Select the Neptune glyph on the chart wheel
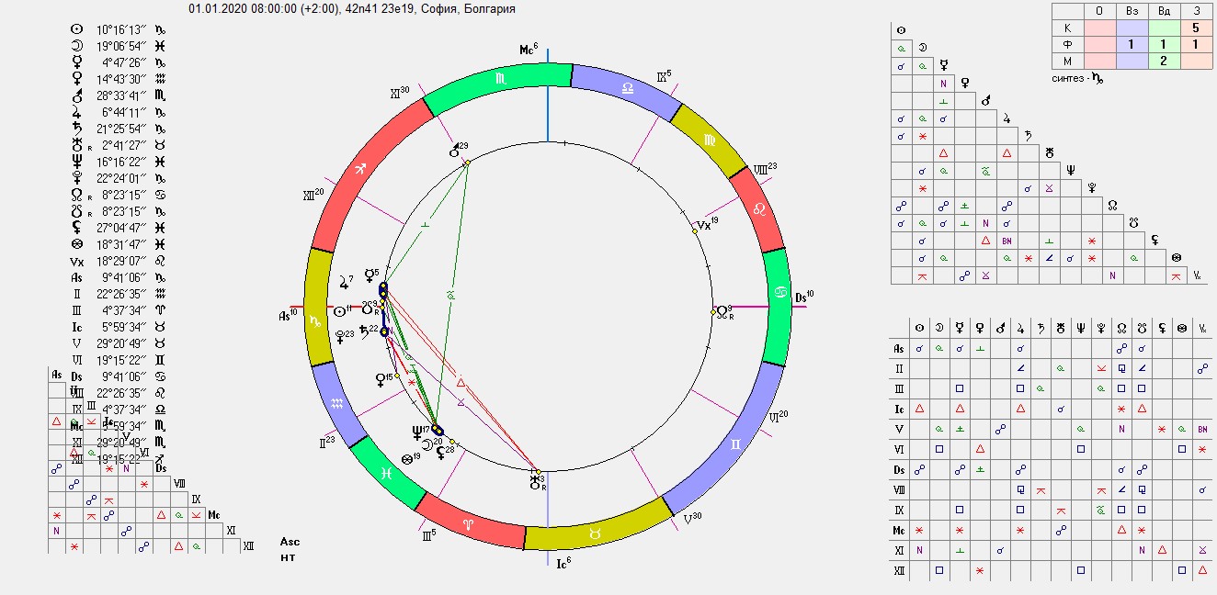This screenshot has height=595, width=1217. (418, 431)
